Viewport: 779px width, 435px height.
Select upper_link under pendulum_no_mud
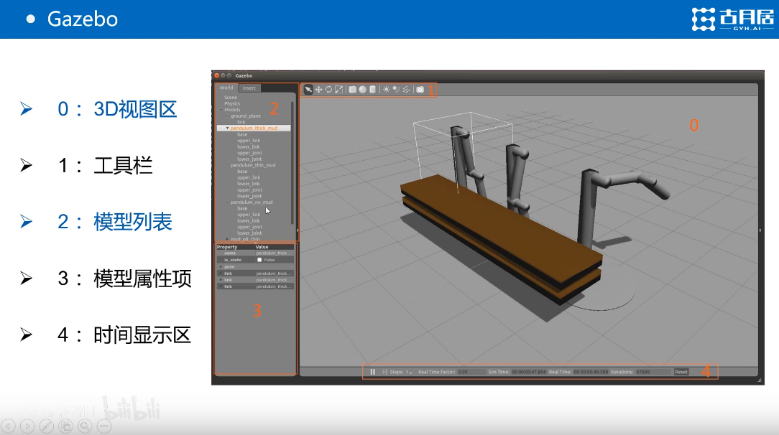point(249,215)
